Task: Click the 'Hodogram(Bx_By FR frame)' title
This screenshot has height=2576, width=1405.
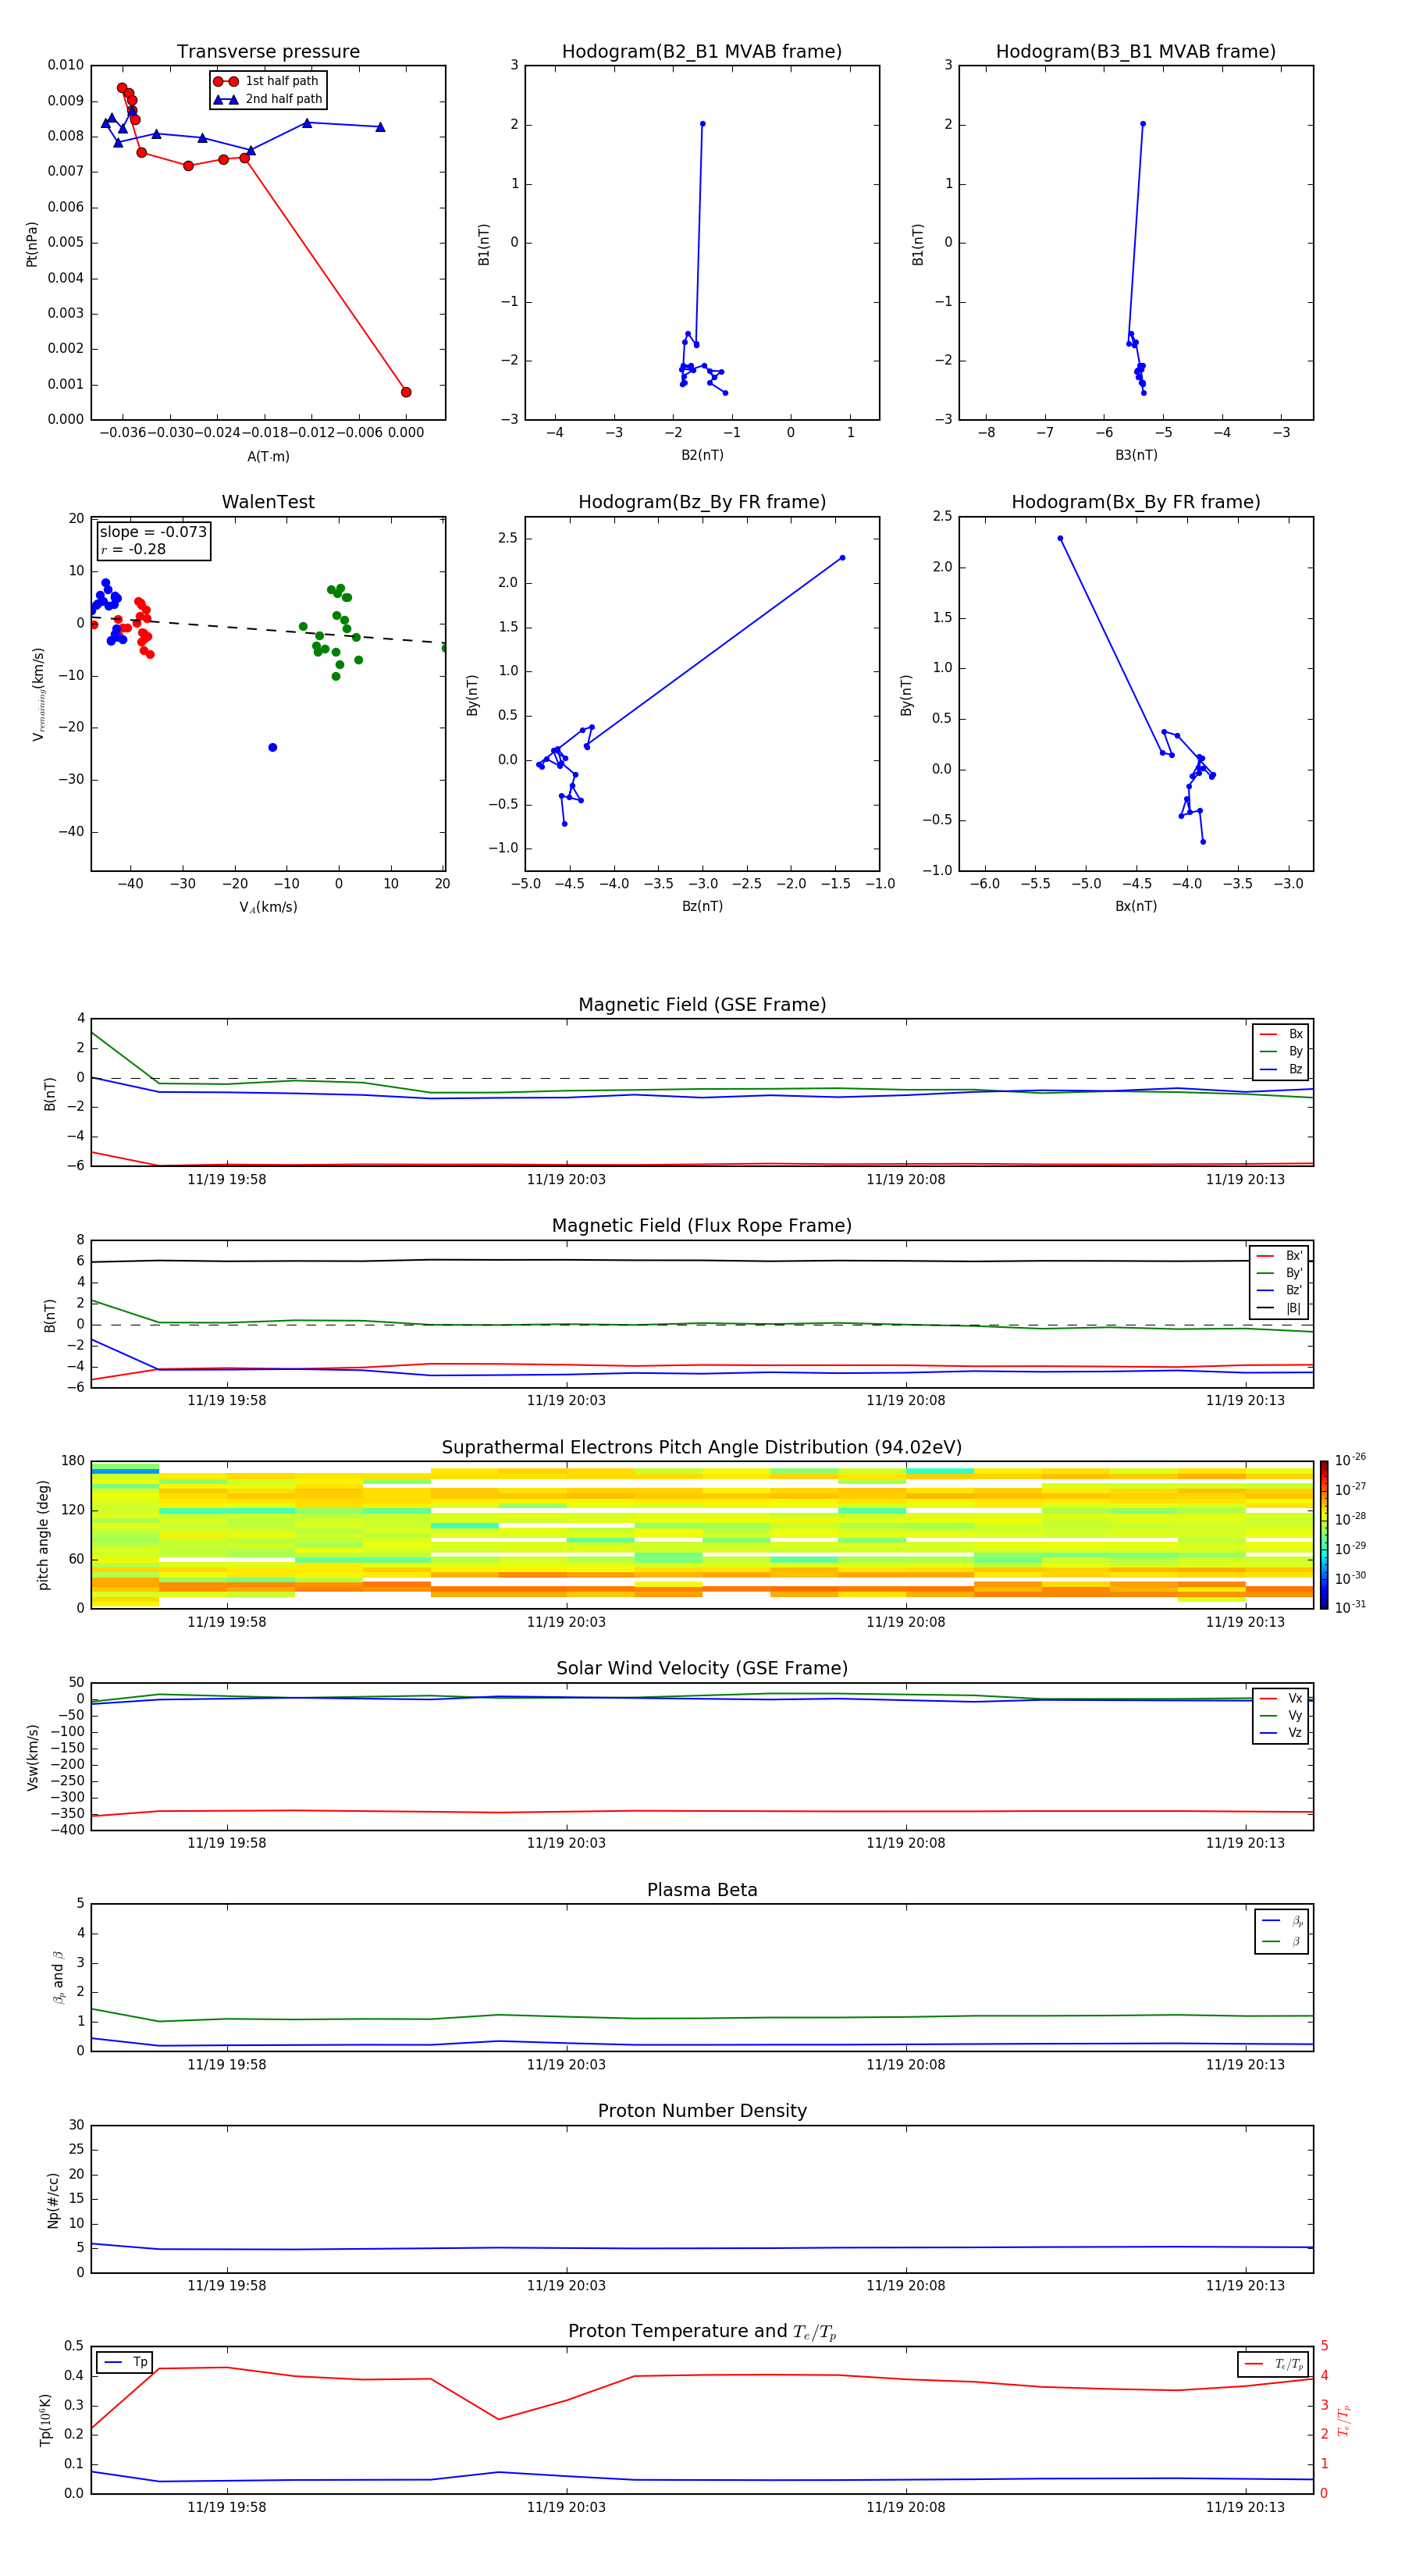Action: (1136, 502)
